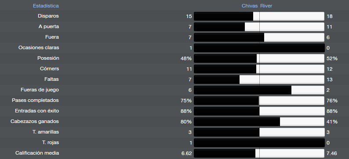Select the Disparos statistic row label

coord(48,16)
